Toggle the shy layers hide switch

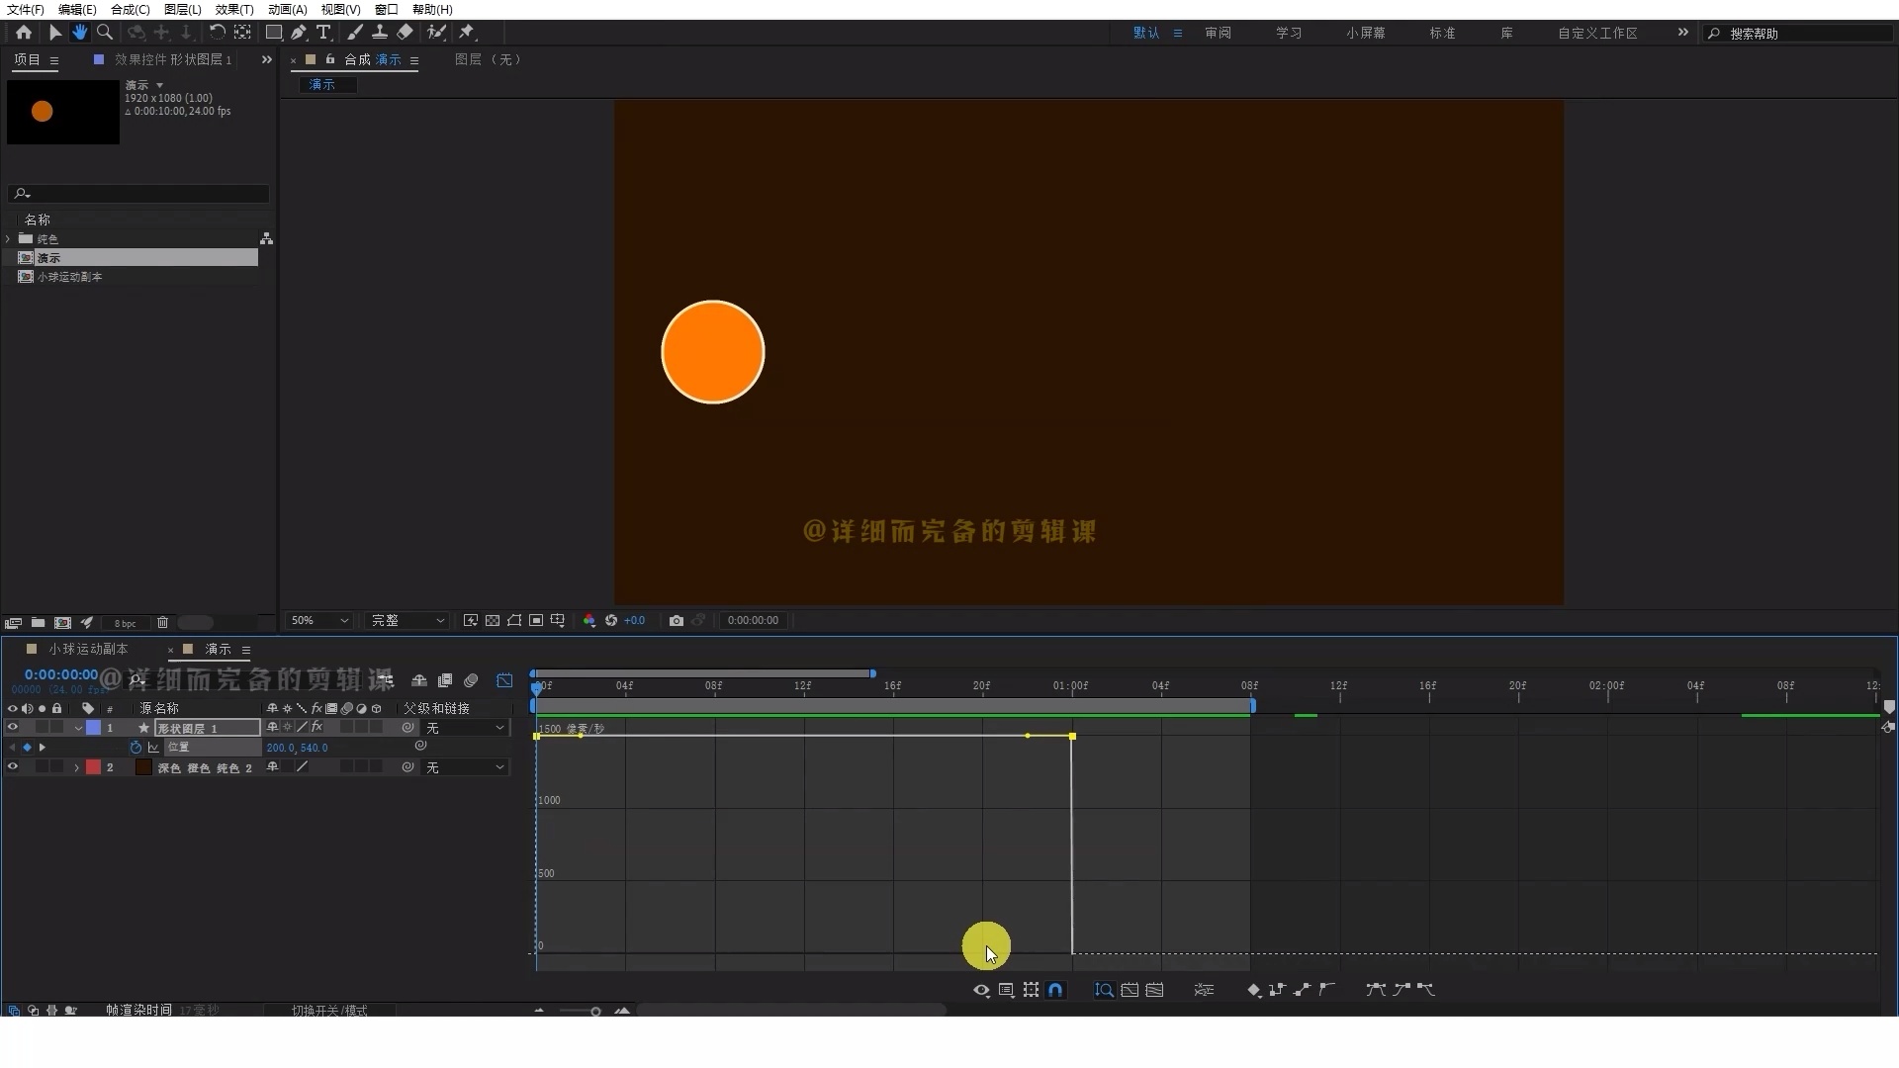tap(419, 680)
